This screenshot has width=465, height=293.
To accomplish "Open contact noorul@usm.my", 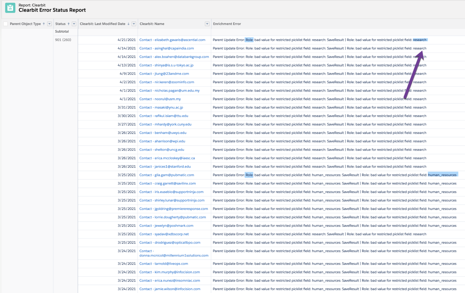I will click(x=160, y=99).
